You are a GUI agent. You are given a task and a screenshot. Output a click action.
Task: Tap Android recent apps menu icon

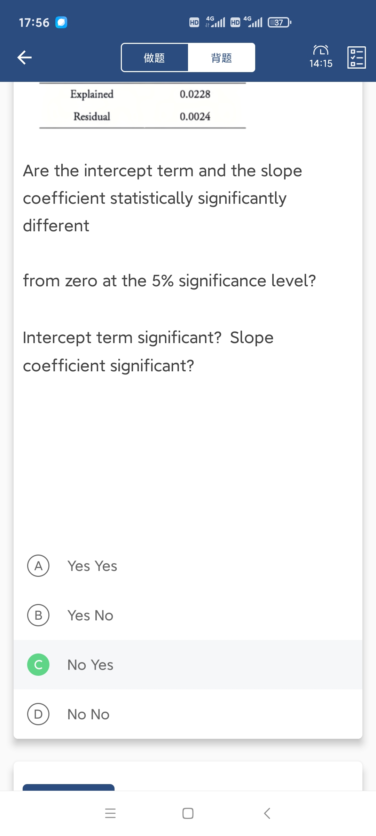[x=110, y=813]
